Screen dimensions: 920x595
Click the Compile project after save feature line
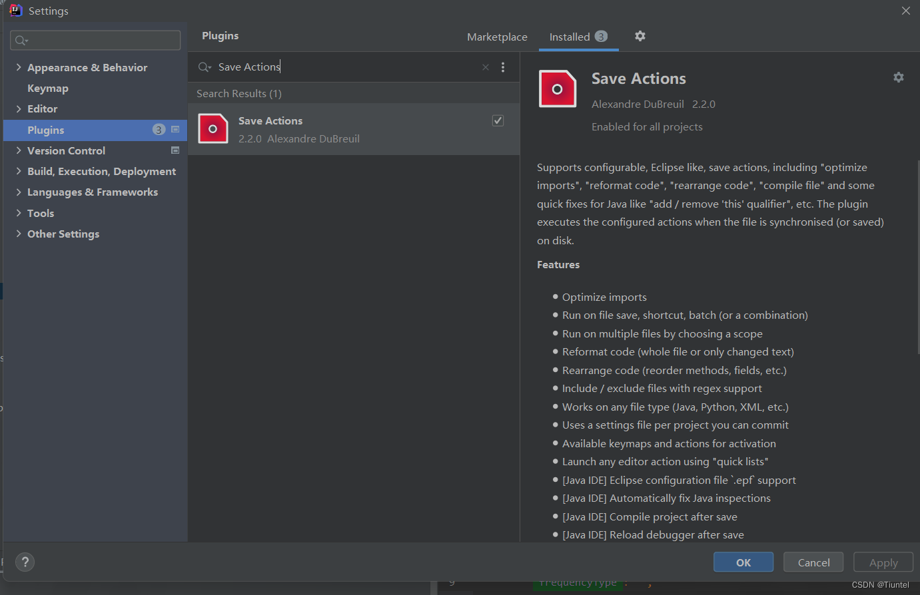coord(650,516)
